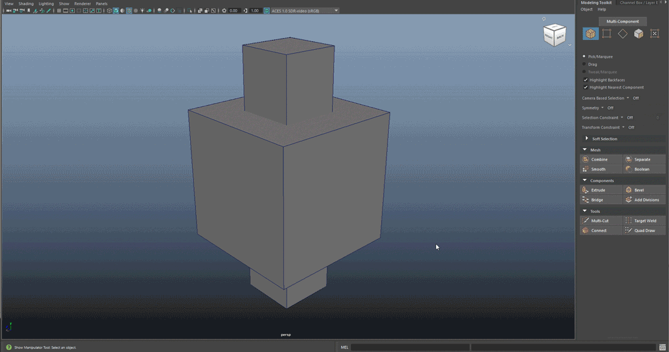Toggle the X-ray display icon
The image size is (669, 352).
click(199, 10)
